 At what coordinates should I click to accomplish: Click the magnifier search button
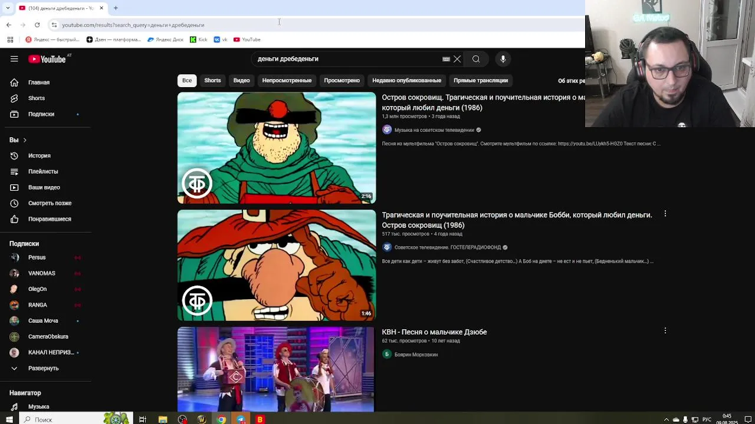(476, 59)
